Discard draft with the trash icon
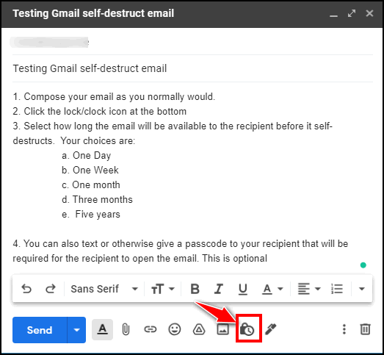The width and height of the screenshot is (384, 355). (365, 329)
